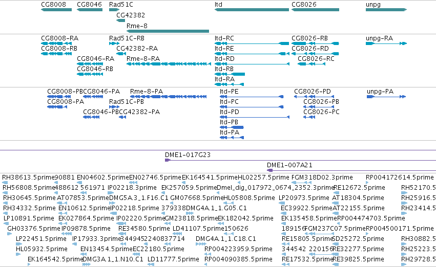The image size is (436, 267).
Task: Click transcript ltd-RD
Action: tap(252, 64)
